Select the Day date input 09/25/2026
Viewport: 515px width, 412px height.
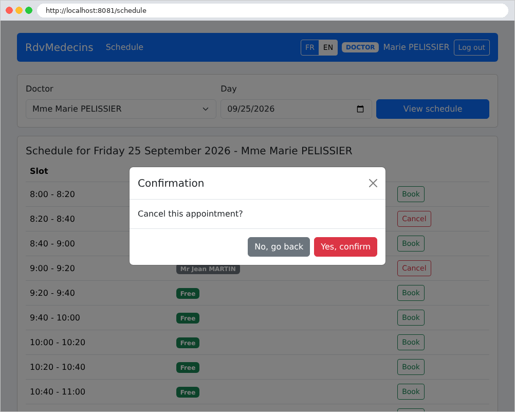pos(296,109)
